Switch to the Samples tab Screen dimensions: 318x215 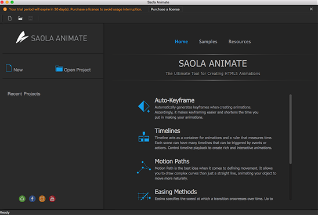pos(208,42)
